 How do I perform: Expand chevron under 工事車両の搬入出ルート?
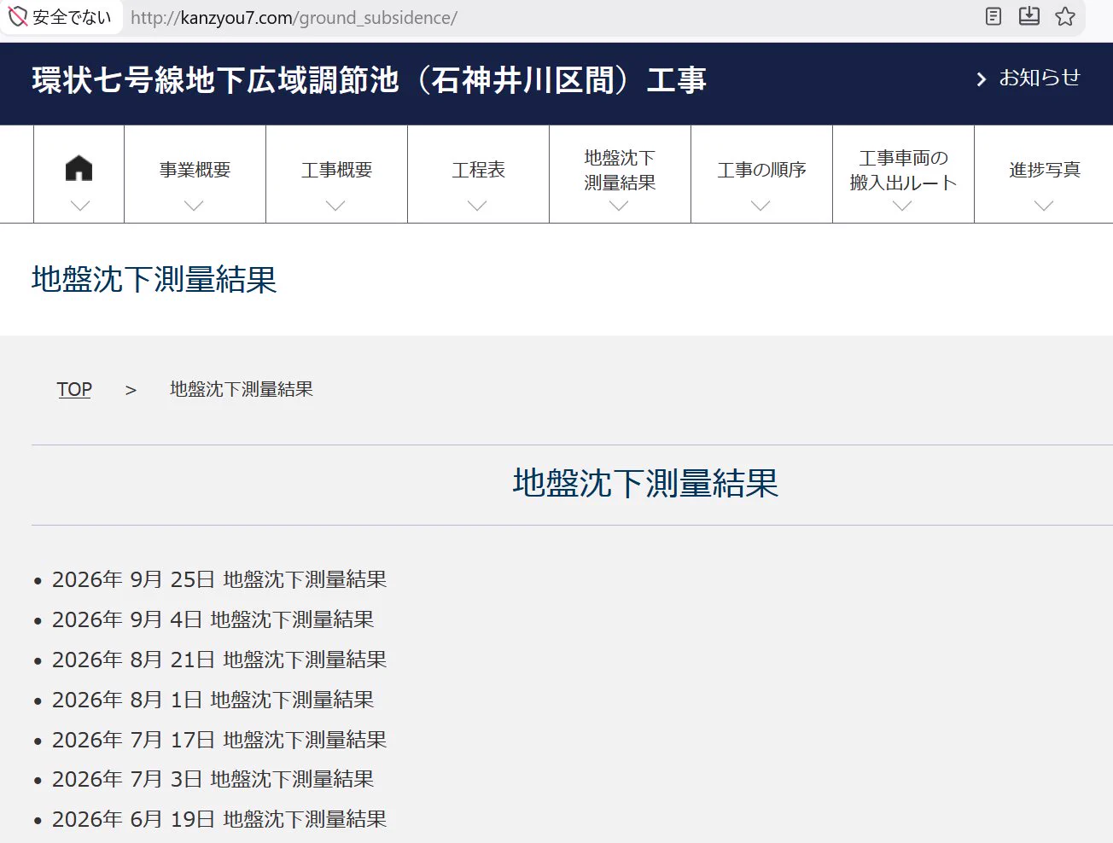[x=902, y=206]
